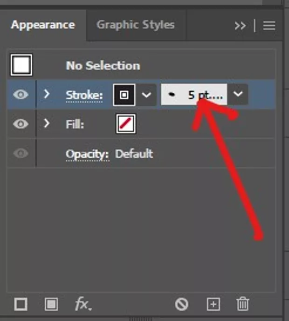The image size is (289, 321).
Task: Click Duplicate Selected Item icon
Action: [213, 305]
